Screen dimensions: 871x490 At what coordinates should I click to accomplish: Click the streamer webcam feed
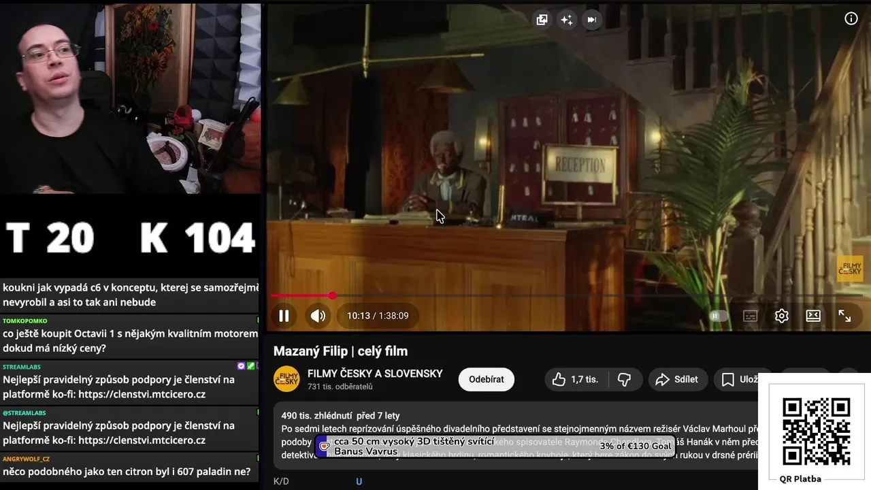130,99
